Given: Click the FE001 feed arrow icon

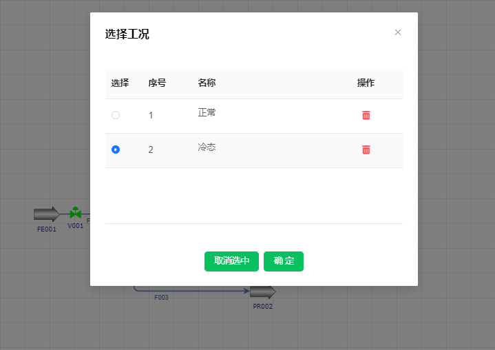Looking at the screenshot, I should tap(47, 214).
